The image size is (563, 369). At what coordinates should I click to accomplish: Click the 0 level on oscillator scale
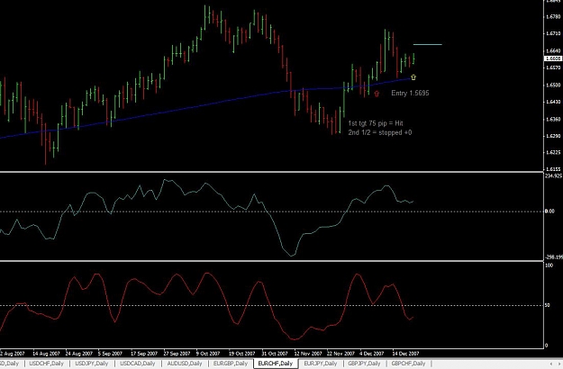click(x=547, y=346)
